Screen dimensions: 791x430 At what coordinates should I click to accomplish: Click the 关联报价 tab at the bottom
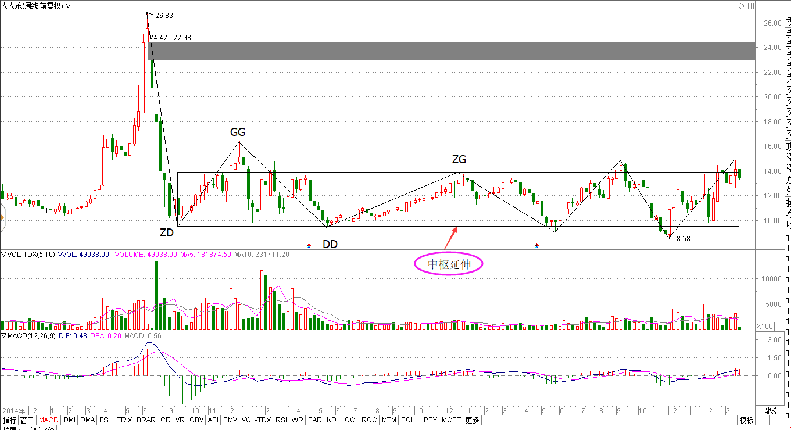[40, 429]
